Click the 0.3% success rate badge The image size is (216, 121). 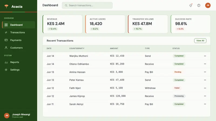pyautogui.click(x=180, y=29)
